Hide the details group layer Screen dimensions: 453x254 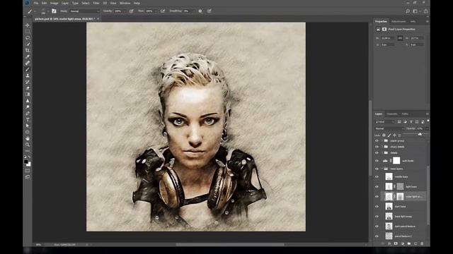tap(377, 153)
